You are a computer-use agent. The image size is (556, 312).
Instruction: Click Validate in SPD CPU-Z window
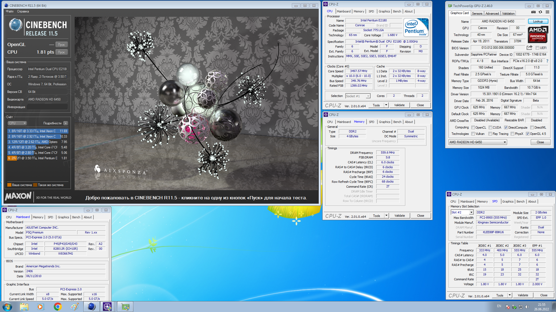523,295
